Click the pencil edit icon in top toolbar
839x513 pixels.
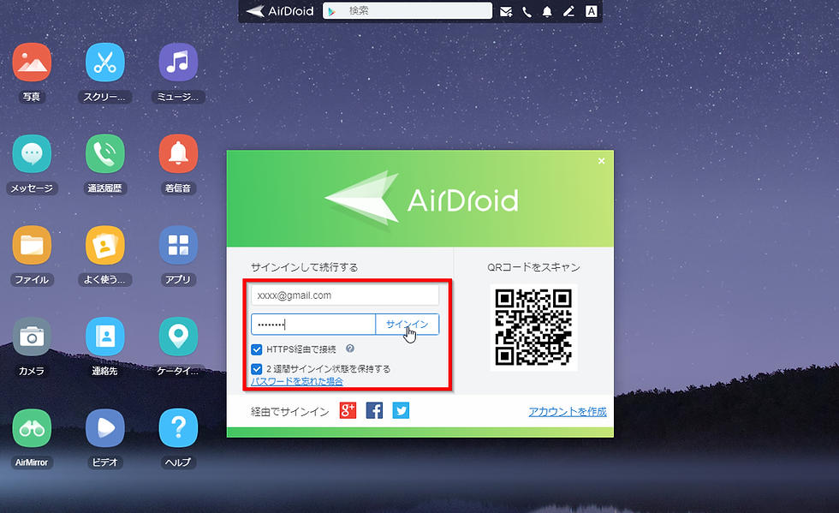pyautogui.click(x=568, y=11)
